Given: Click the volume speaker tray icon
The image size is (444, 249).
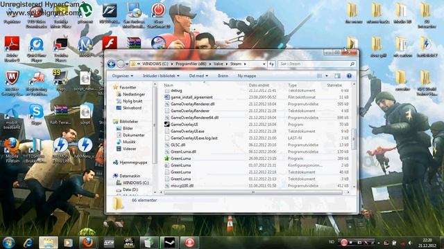Looking at the screenshot, I should 409,243.
